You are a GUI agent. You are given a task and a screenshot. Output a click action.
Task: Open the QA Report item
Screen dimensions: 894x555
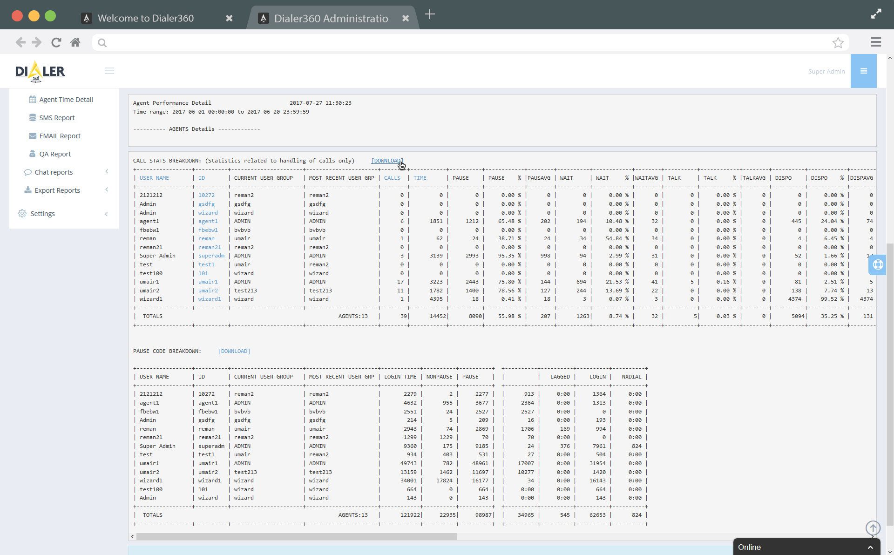tap(55, 154)
